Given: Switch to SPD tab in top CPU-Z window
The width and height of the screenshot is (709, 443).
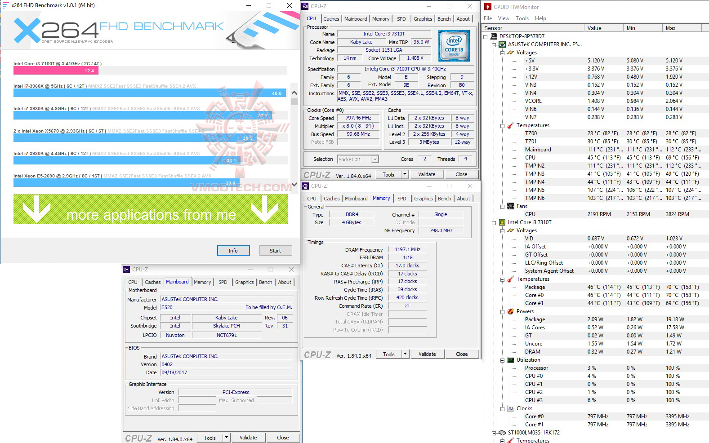Looking at the screenshot, I should (401, 19).
